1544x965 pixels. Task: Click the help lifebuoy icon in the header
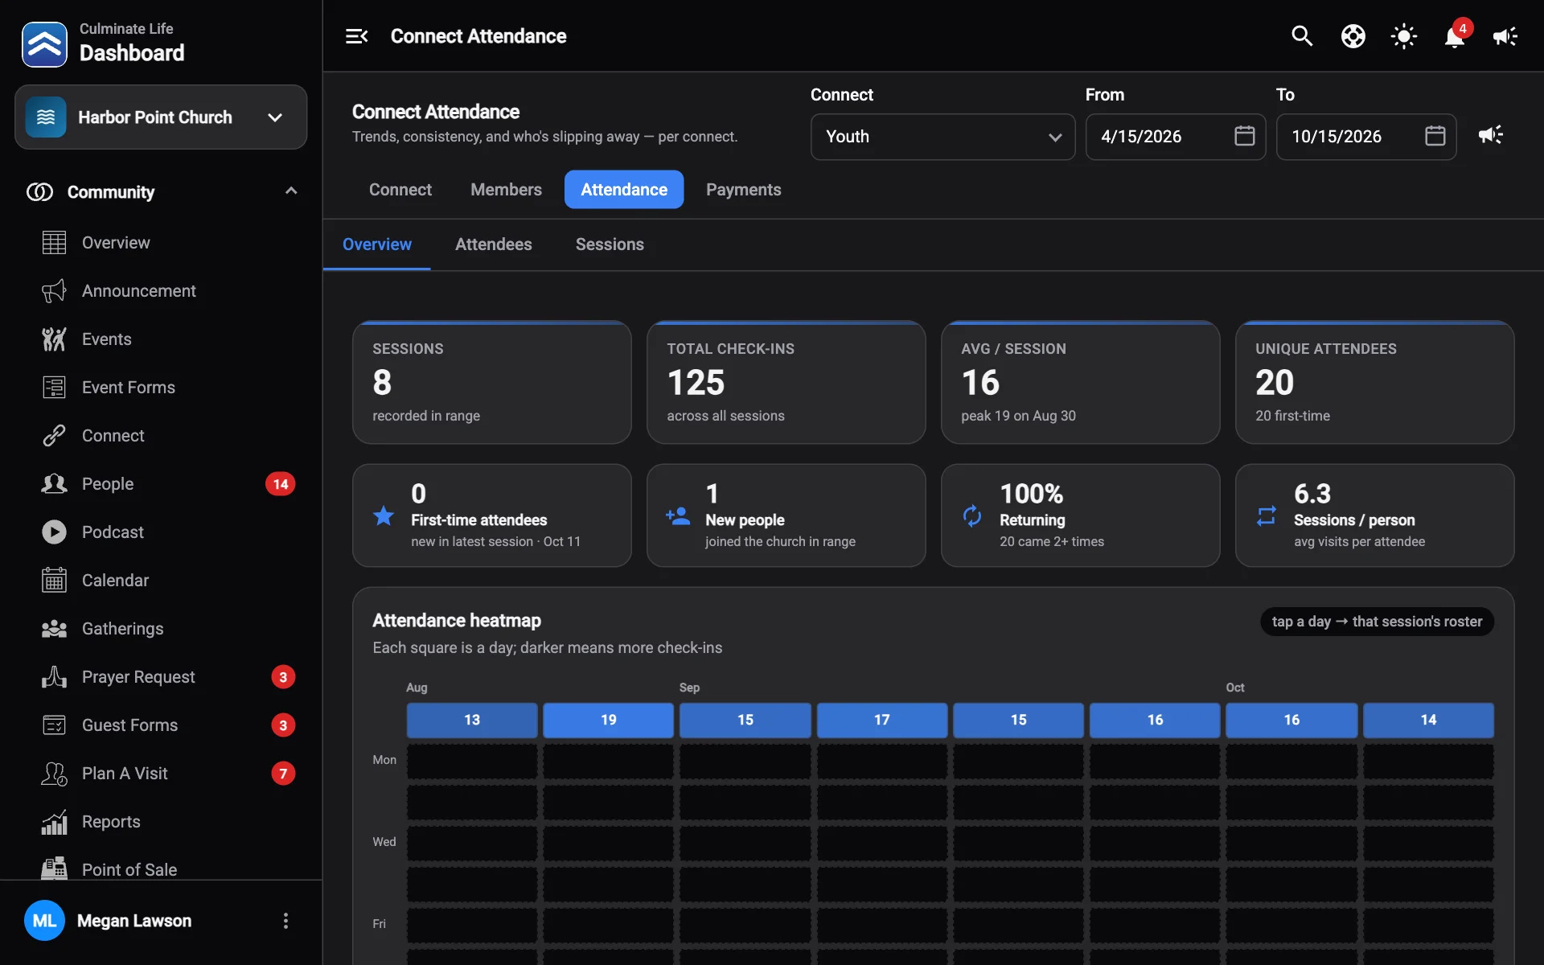point(1353,36)
